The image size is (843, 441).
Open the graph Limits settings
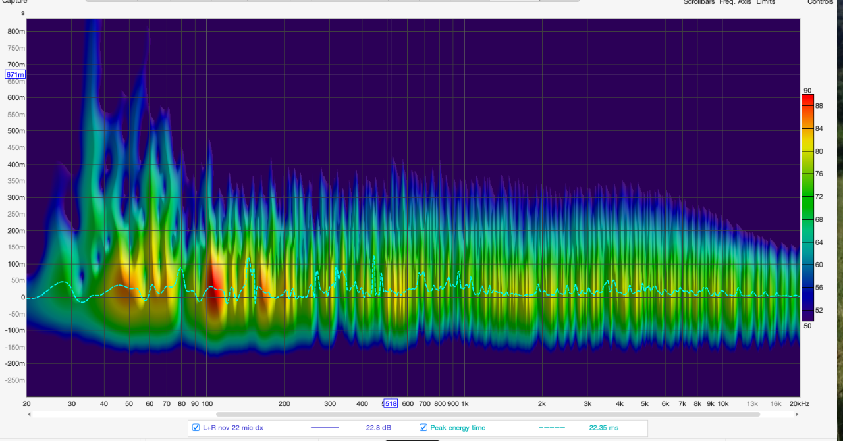pos(765,3)
